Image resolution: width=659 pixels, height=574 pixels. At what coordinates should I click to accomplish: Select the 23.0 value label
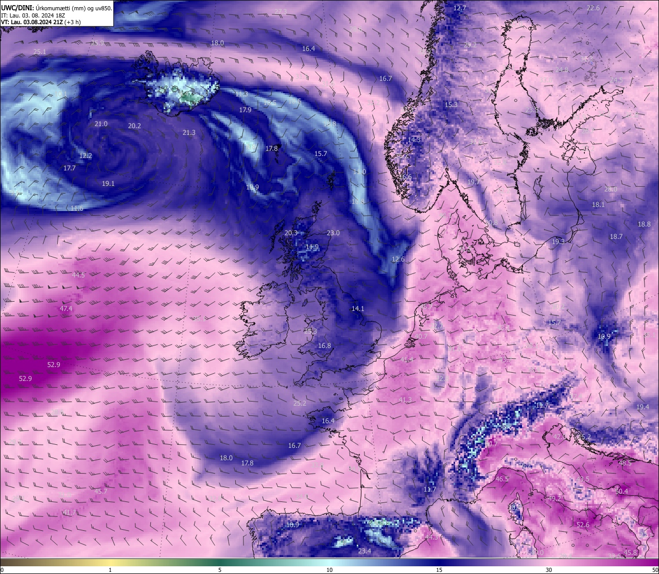point(333,233)
